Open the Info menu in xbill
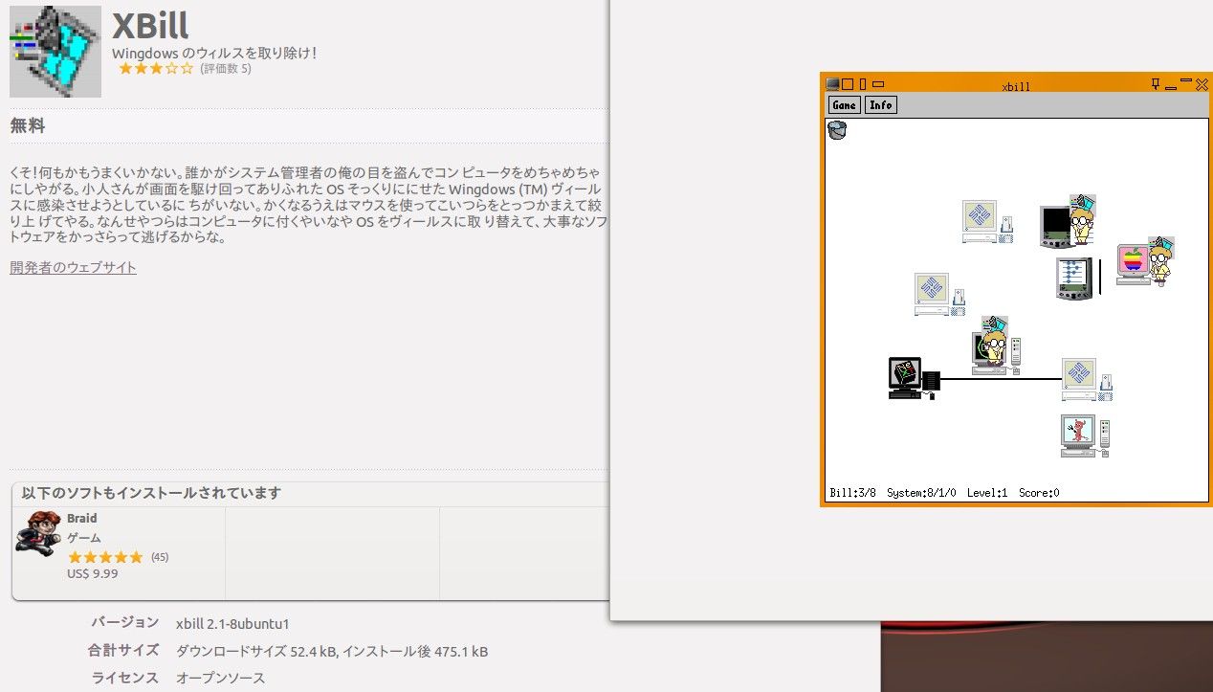 pyautogui.click(x=881, y=105)
